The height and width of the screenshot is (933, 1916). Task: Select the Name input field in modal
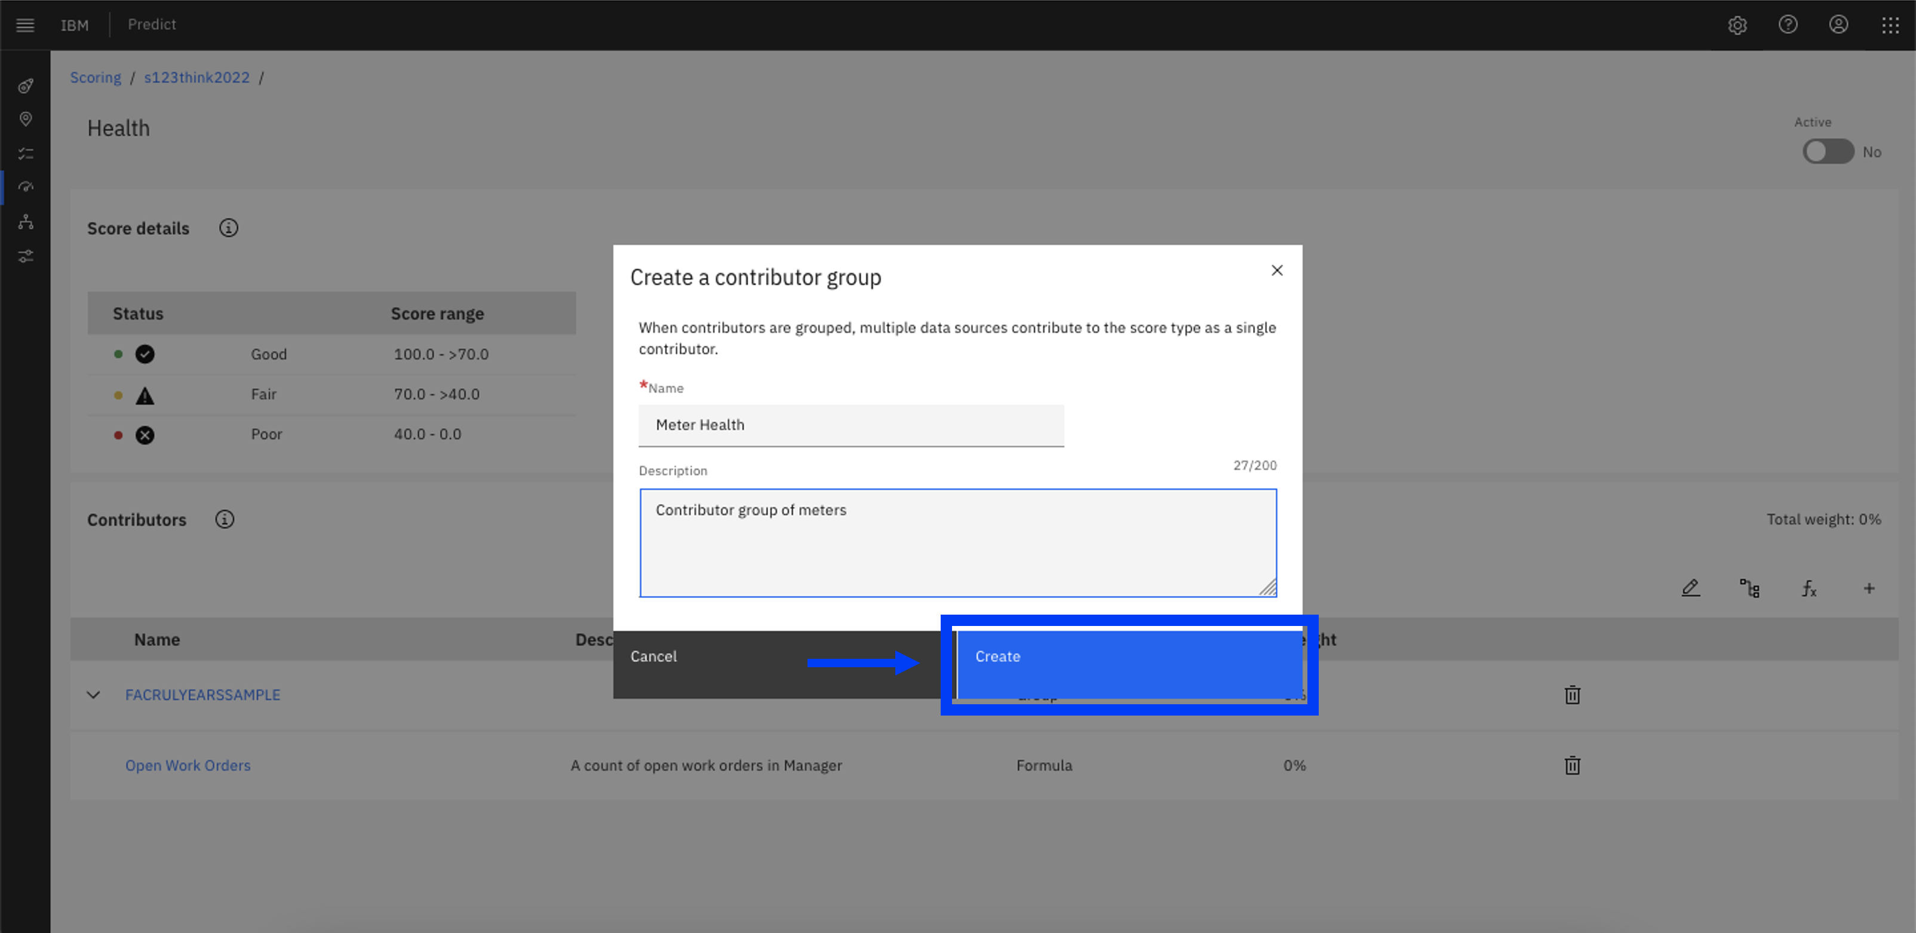(850, 424)
